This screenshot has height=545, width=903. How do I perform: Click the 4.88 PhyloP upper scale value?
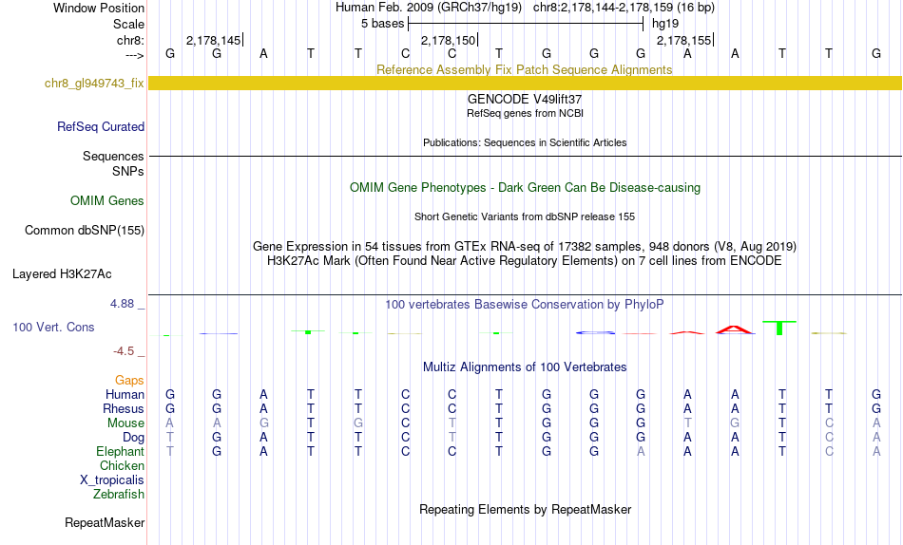click(122, 304)
